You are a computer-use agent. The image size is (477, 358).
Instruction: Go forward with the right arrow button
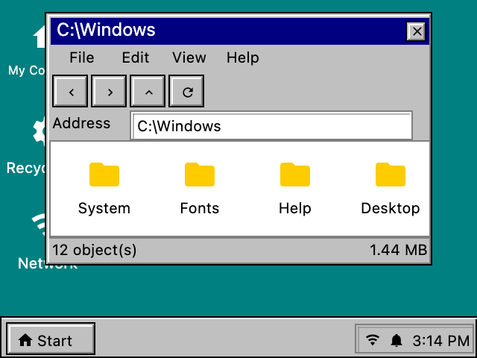(109, 91)
